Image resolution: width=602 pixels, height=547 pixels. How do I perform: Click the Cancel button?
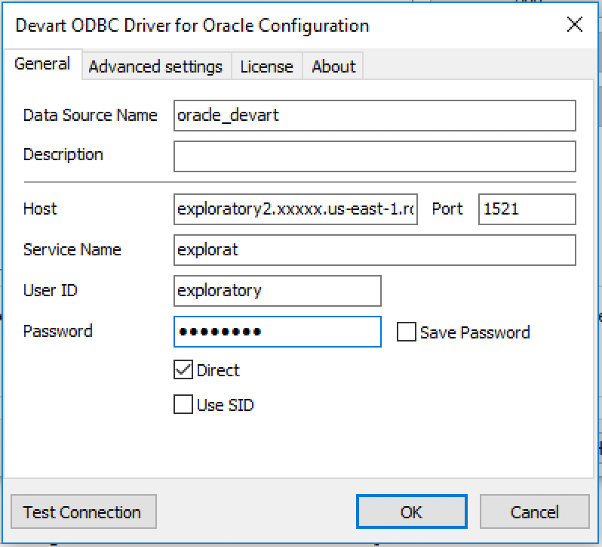(x=534, y=511)
